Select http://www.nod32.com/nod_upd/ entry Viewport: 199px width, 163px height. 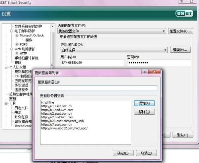click(x=64, y=128)
